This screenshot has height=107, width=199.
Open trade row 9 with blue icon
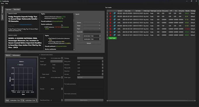114,35
